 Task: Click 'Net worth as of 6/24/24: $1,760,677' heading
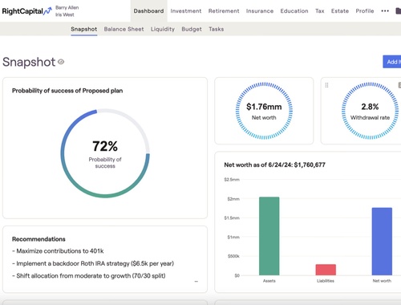click(x=274, y=165)
